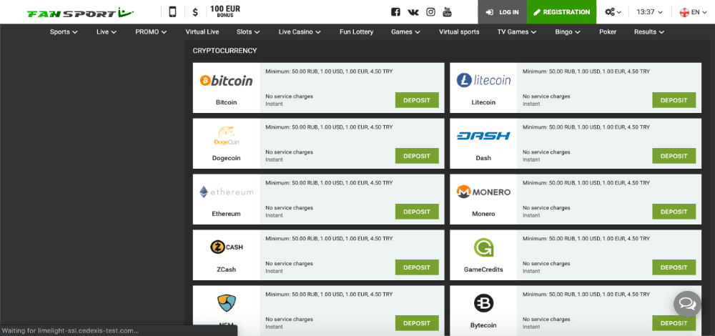
Task: Click the Dogecoin logo
Action: (x=226, y=136)
